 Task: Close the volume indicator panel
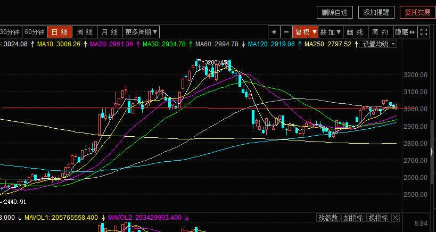point(396,218)
